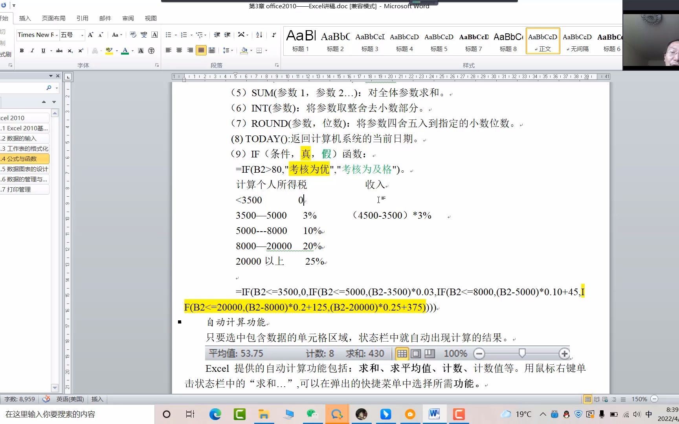Open the borders dropdown arrow

pyautogui.click(x=266, y=50)
